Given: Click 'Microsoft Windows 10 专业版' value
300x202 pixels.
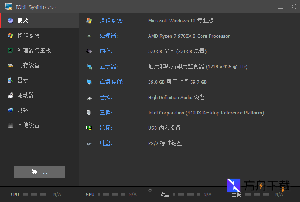Looking at the screenshot, I should point(181,21).
